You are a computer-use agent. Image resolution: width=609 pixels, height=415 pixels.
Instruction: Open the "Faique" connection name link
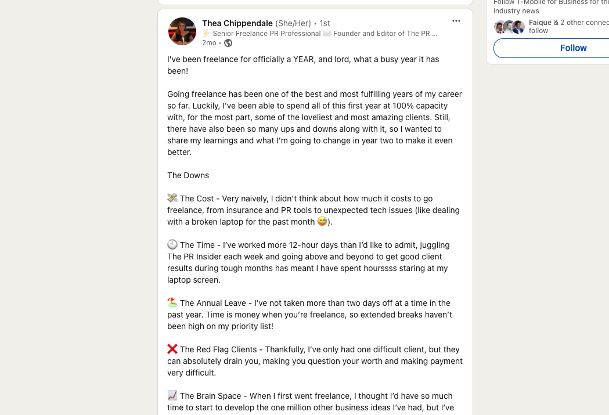pos(540,23)
